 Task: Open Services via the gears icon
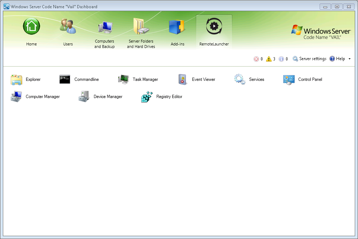(240, 79)
